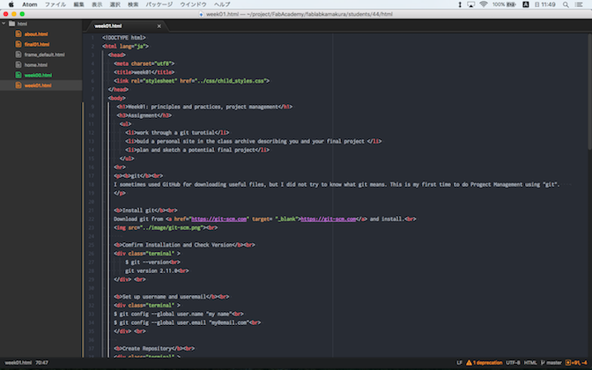Change the HTML grammar selector
The width and height of the screenshot is (592, 370).
click(x=530, y=363)
